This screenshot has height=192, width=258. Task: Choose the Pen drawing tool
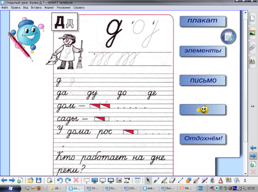click(x=156, y=180)
